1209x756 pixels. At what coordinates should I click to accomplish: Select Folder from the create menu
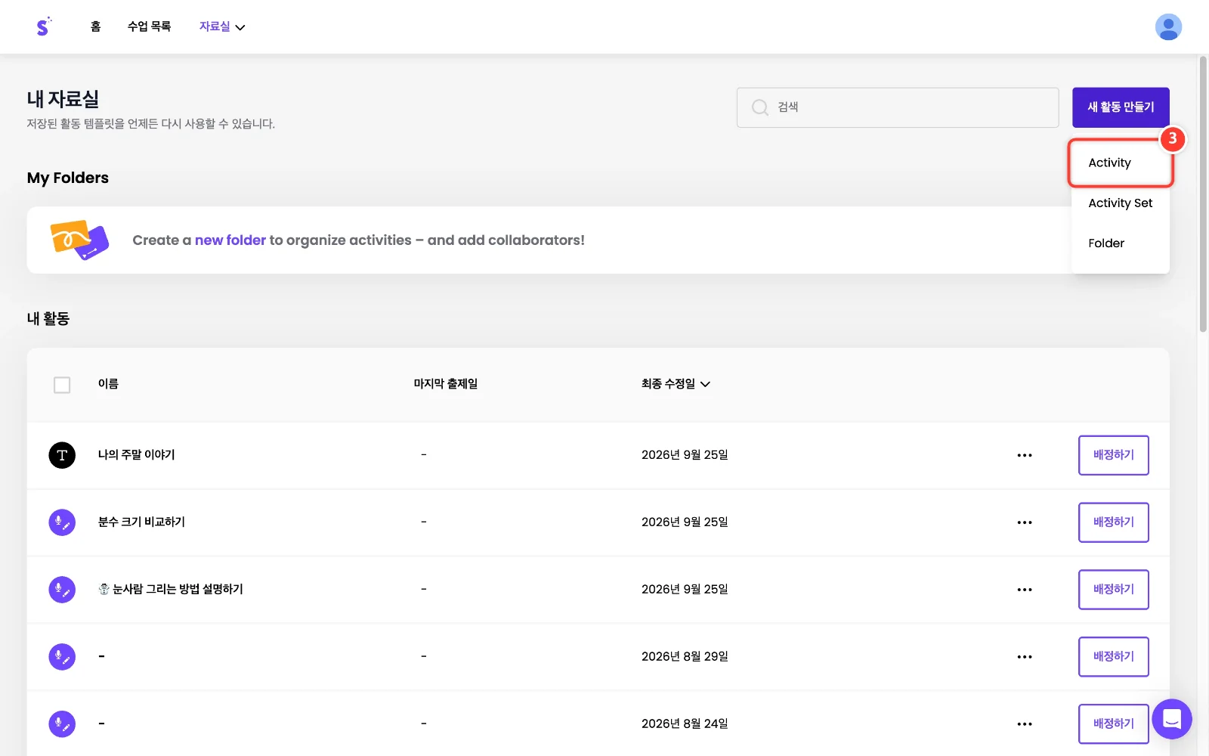tap(1121, 243)
